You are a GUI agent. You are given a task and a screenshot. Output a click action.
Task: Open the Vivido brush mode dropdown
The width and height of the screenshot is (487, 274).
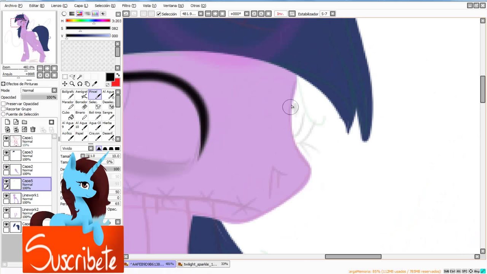tap(91, 148)
